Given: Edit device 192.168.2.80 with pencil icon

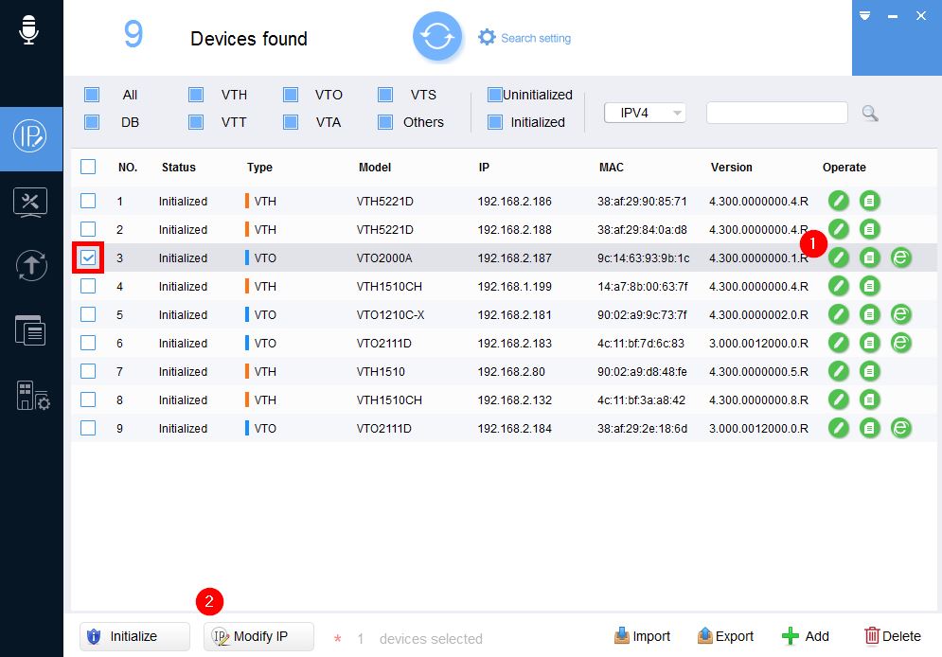Looking at the screenshot, I should tap(839, 371).
